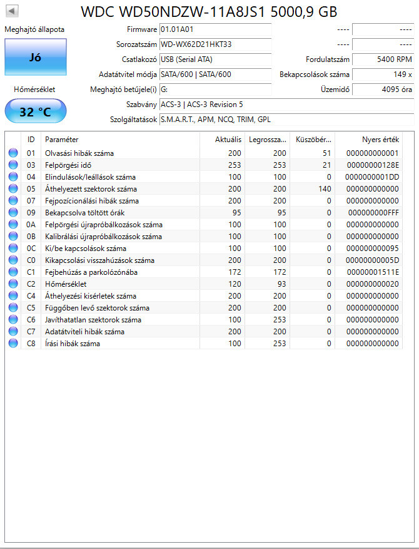This screenshot has height=549, width=419.
Task: Select the row Írási hibák száma
Action: (x=204, y=344)
